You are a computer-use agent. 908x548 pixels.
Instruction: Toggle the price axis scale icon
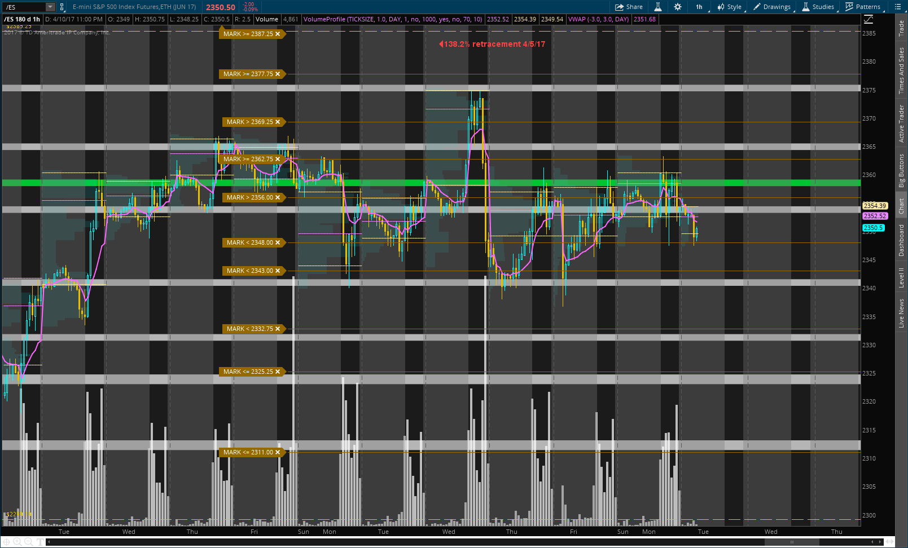[868, 19]
